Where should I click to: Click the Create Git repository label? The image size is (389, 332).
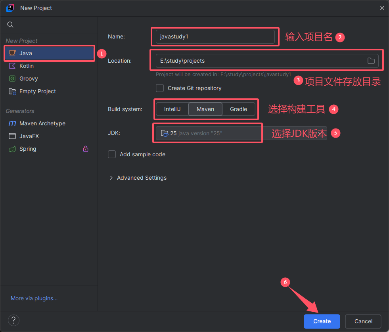click(194, 88)
